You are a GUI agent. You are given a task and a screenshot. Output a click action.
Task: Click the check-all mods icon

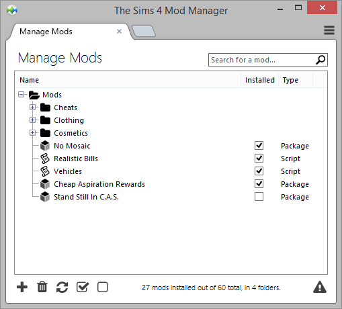(83, 287)
